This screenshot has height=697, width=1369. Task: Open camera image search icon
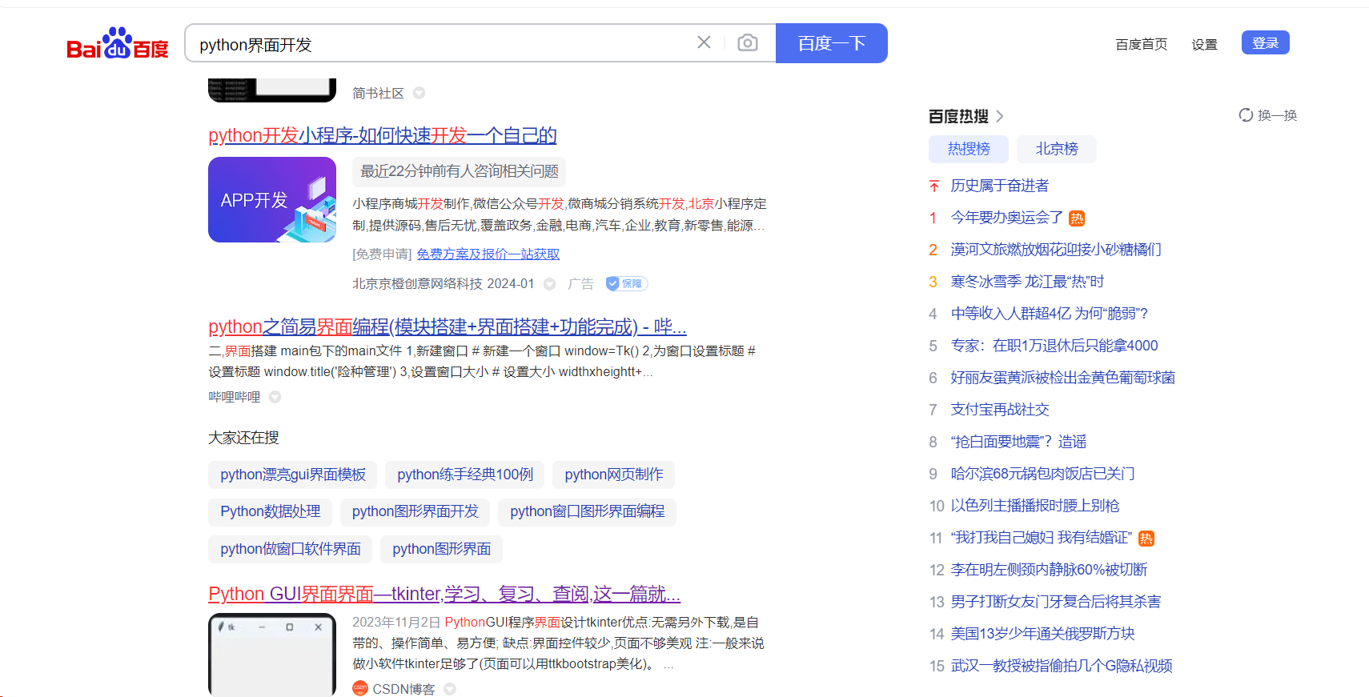[x=748, y=42]
